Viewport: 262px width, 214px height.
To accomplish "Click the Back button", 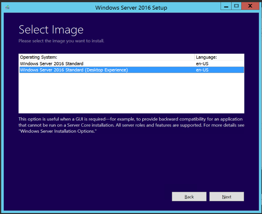I will pos(189,197).
